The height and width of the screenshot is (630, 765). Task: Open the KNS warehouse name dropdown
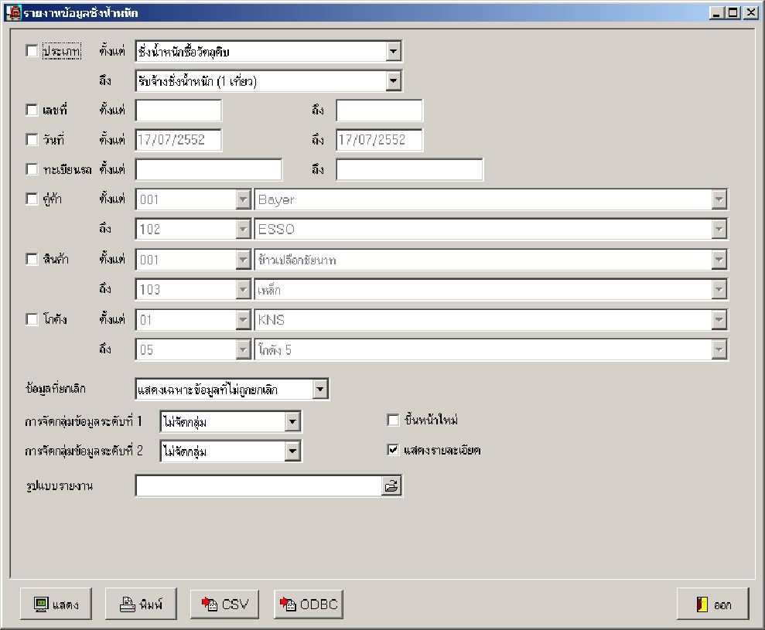click(x=719, y=320)
